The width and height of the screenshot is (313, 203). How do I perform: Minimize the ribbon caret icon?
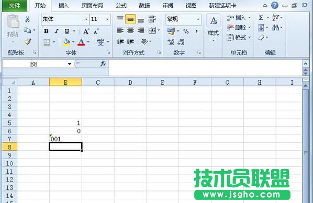point(265,6)
